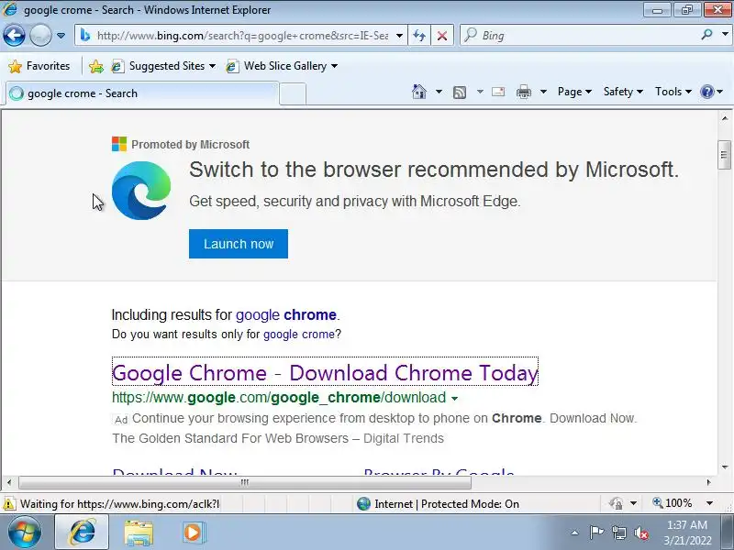Click the 100% zoom level button
This screenshot has height=550, width=734.
pyautogui.click(x=672, y=503)
